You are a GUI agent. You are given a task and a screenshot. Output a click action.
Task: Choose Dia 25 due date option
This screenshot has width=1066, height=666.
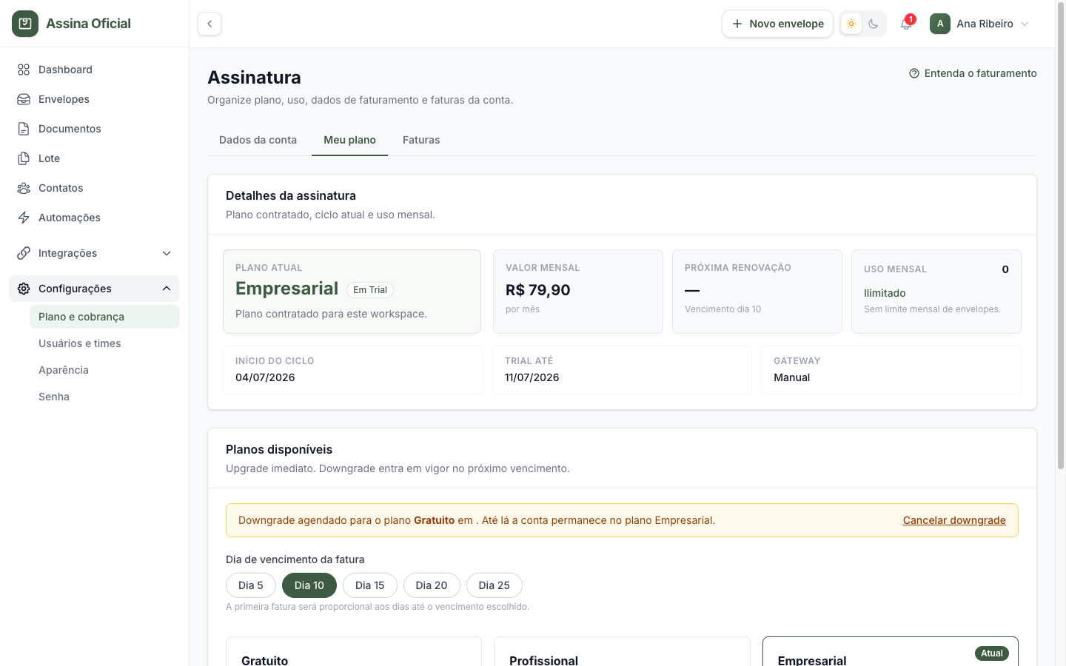tap(495, 585)
